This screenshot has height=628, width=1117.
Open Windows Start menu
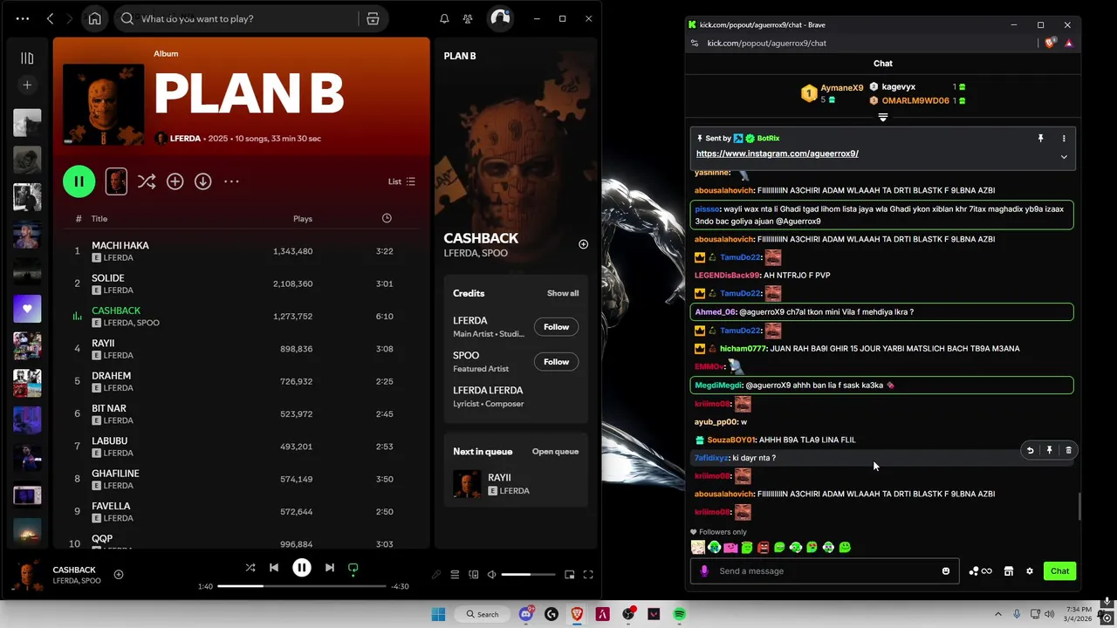[x=438, y=614]
